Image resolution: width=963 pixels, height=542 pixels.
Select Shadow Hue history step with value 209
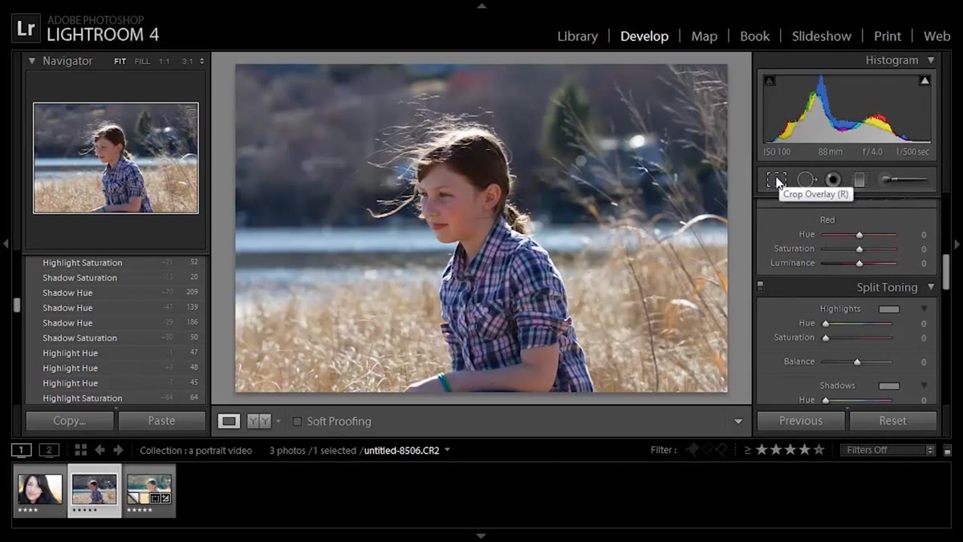point(116,293)
